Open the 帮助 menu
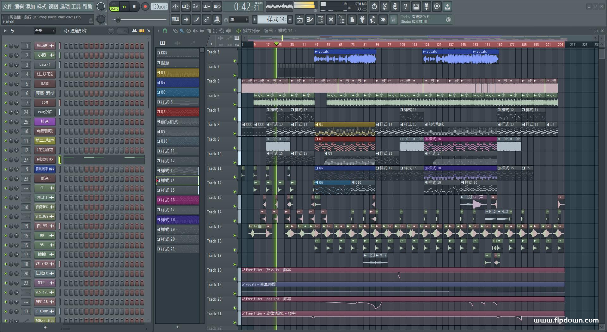607x332 pixels. (88, 6)
